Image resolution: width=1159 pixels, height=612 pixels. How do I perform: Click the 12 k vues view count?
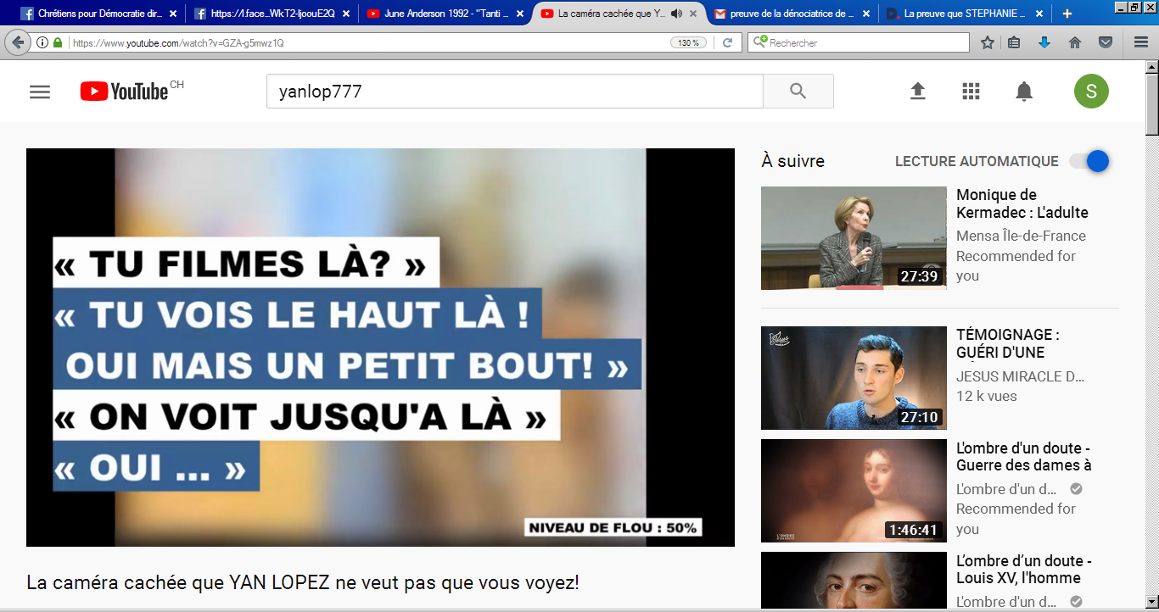(987, 396)
